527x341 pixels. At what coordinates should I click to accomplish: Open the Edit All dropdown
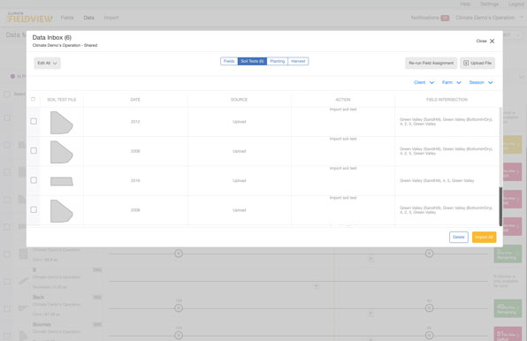click(x=47, y=63)
